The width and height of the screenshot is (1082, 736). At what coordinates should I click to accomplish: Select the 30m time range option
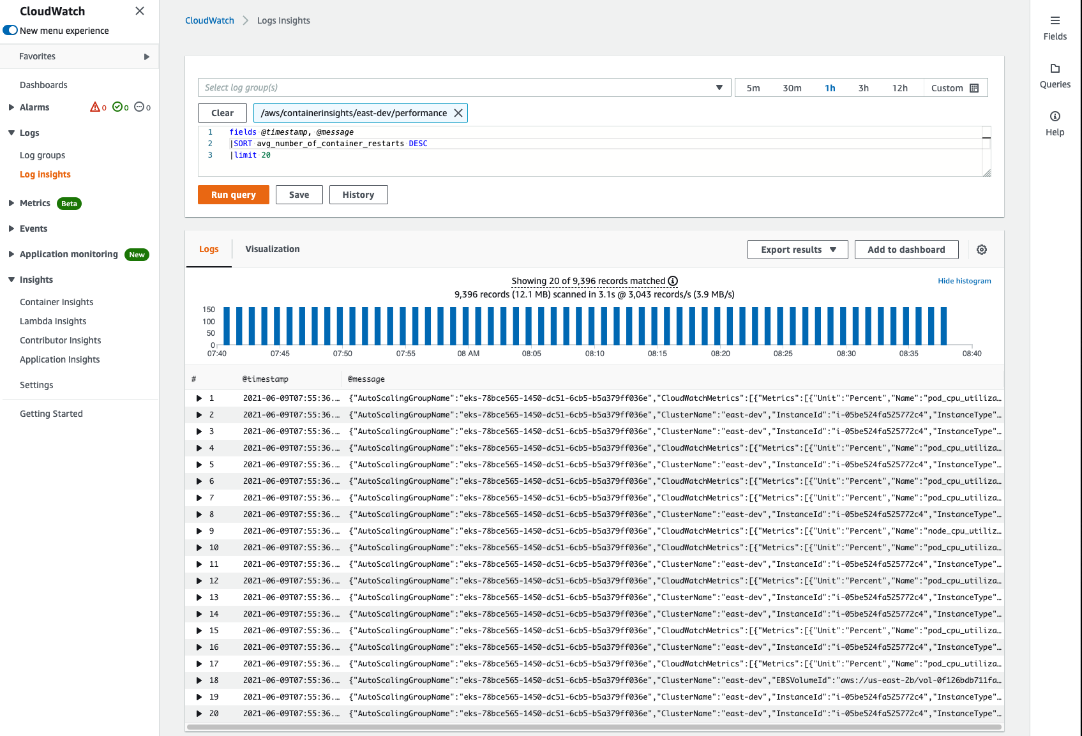coord(792,88)
